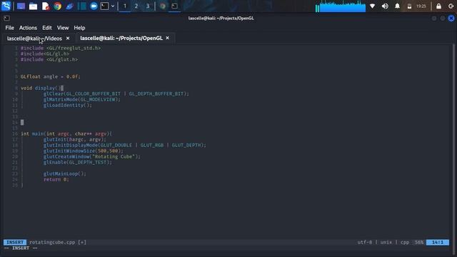Click the 14:1 cursor position indicator

pos(438,242)
